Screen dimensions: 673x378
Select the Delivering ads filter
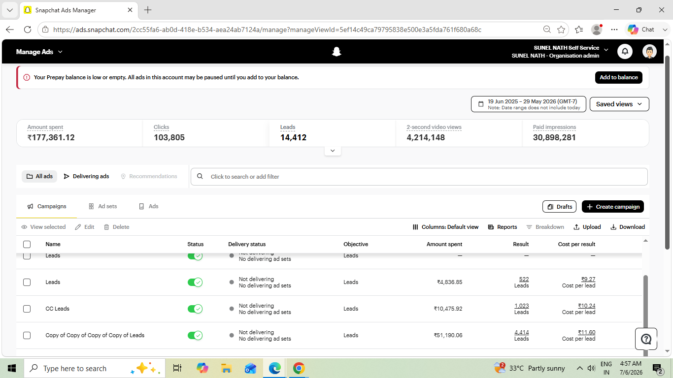(87, 176)
